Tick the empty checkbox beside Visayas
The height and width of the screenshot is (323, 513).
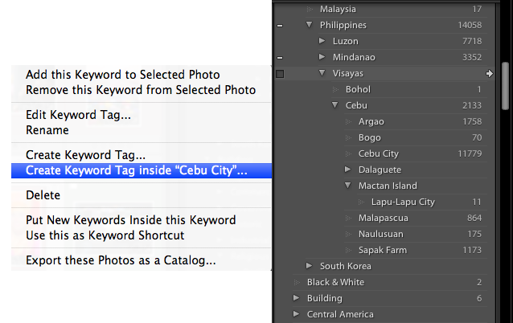pos(280,74)
